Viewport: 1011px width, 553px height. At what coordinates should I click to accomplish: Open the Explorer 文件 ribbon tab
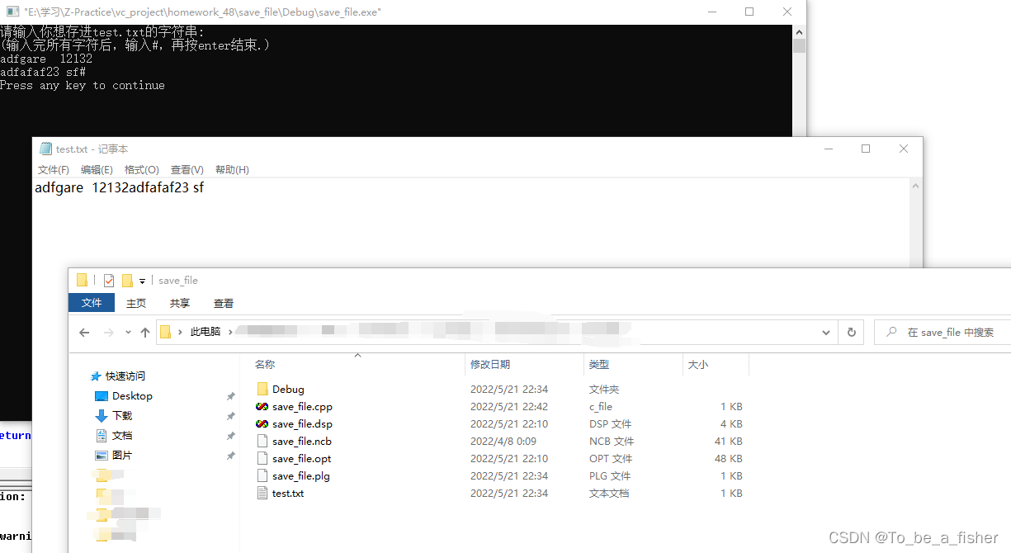click(92, 303)
